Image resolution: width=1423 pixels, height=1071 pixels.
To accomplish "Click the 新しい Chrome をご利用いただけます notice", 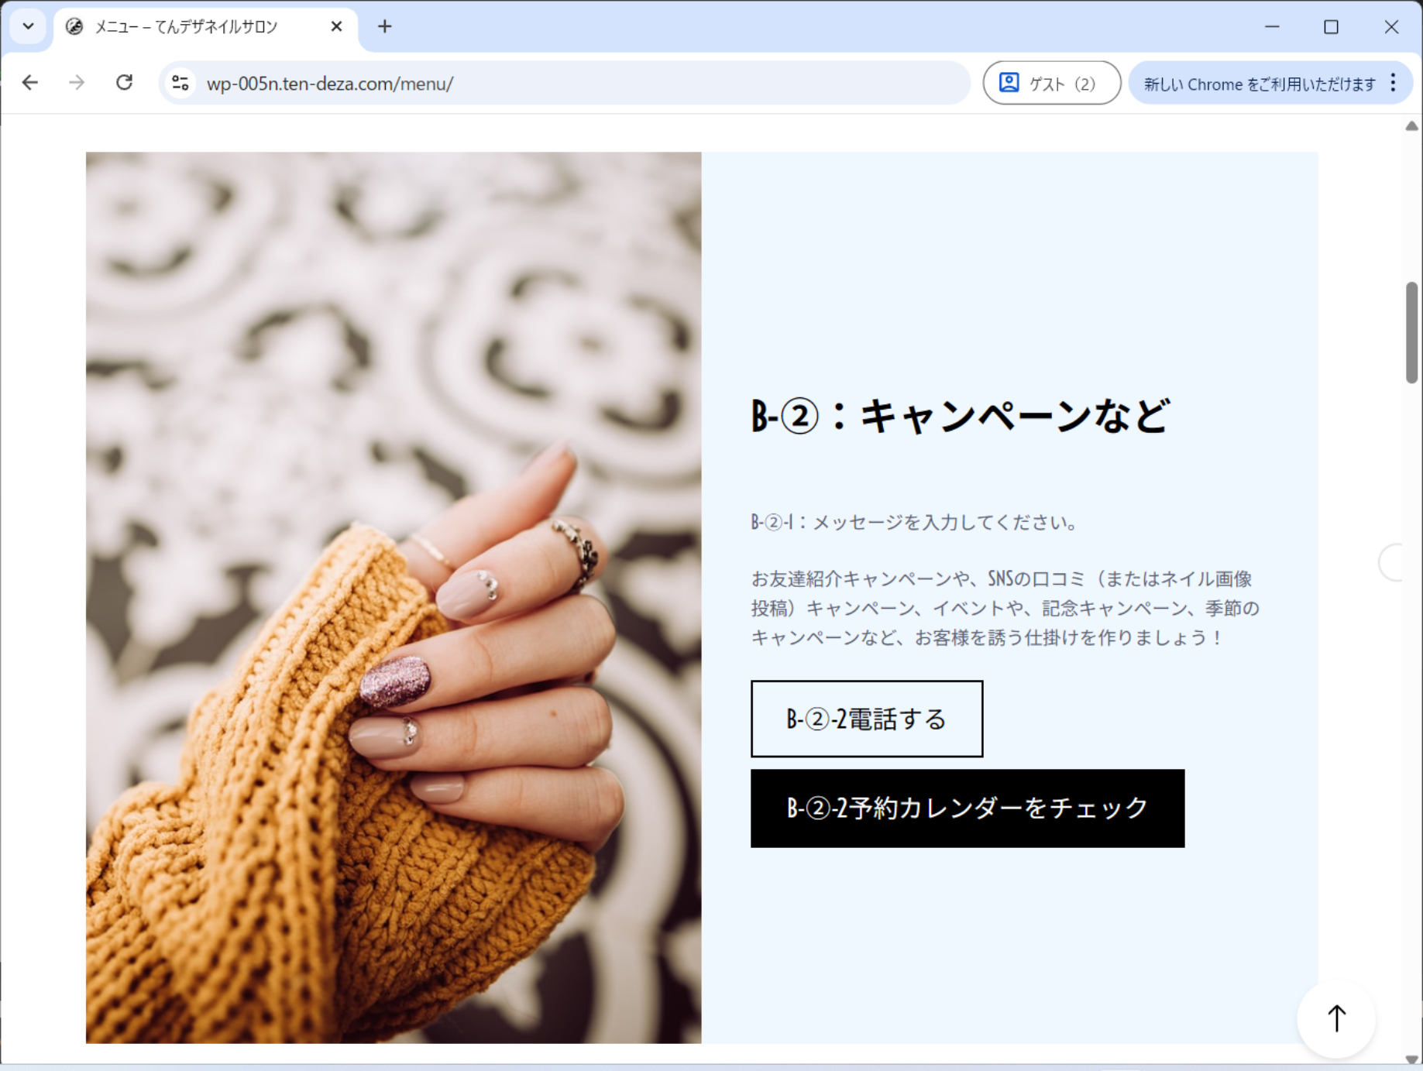I will point(1259,84).
